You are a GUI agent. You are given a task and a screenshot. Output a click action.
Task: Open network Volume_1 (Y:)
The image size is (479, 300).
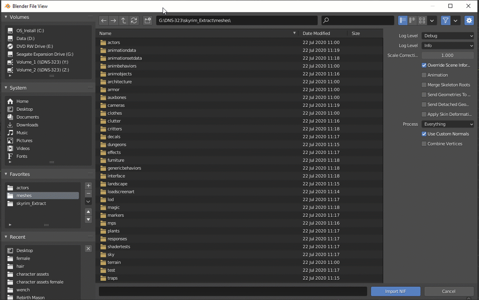click(43, 62)
